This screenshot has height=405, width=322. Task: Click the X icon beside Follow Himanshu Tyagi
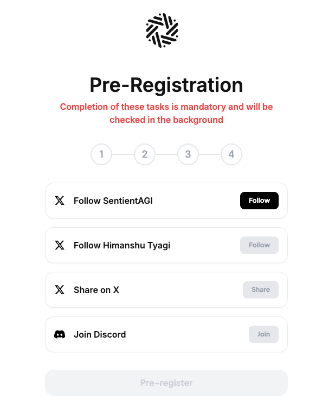click(60, 245)
